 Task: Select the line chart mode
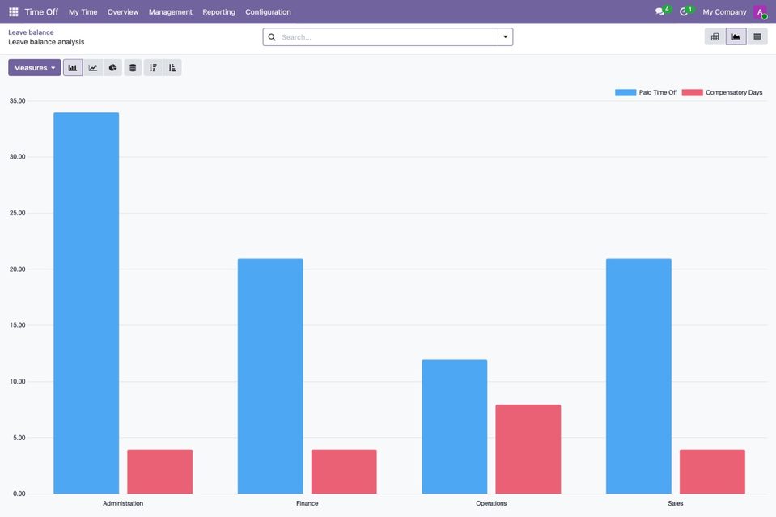click(x=92, y=68)
